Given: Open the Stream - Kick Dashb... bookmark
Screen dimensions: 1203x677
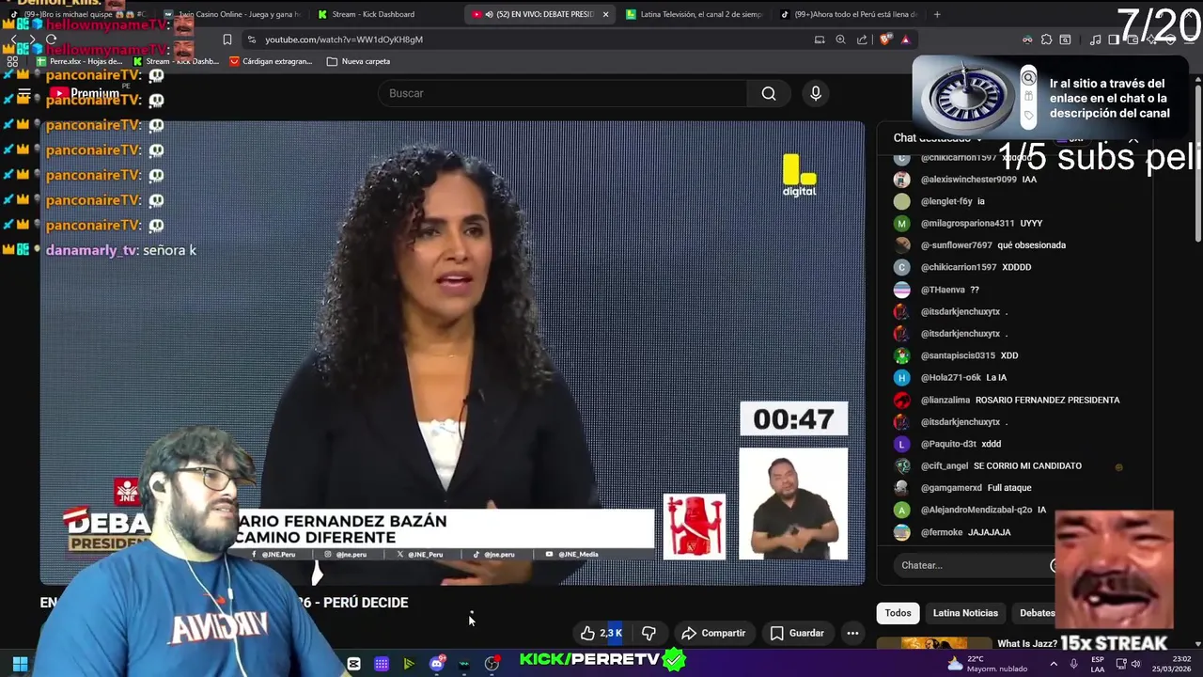Looking at the screenshot, I should coord(176,61).
